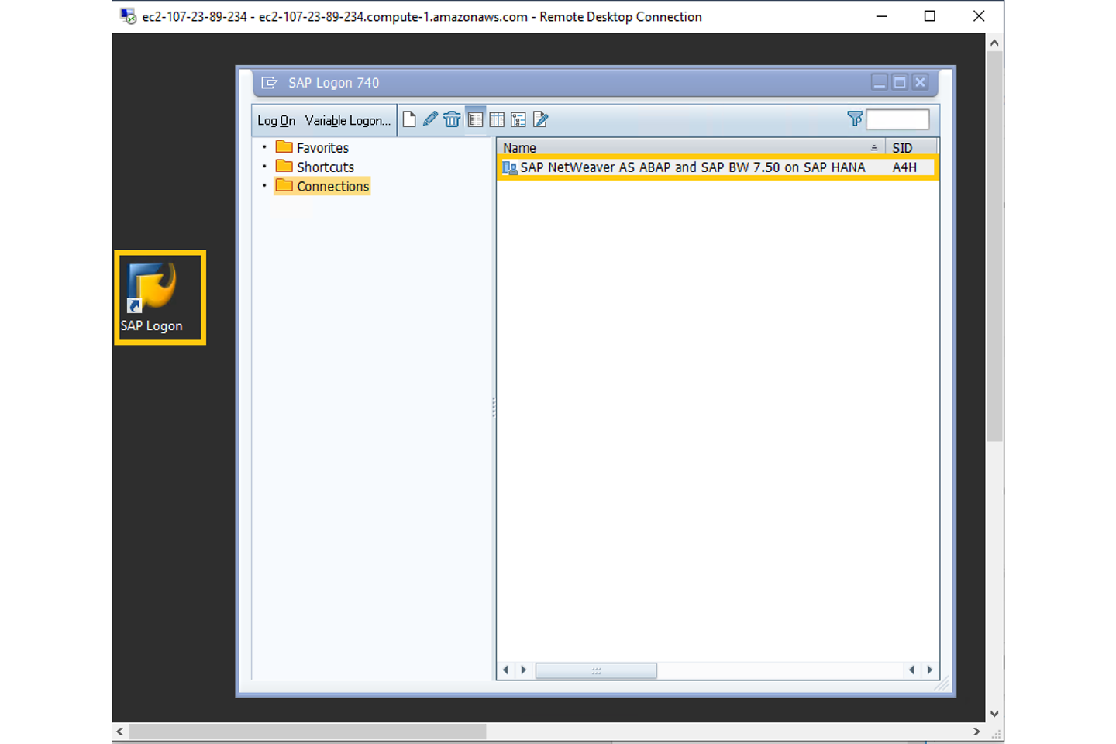
Task: Click Remote Desktop horizontal scrollbar thumb
Action: coord(308,732)
